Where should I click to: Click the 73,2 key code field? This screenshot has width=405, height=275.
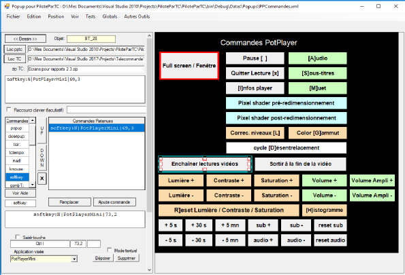78,244
